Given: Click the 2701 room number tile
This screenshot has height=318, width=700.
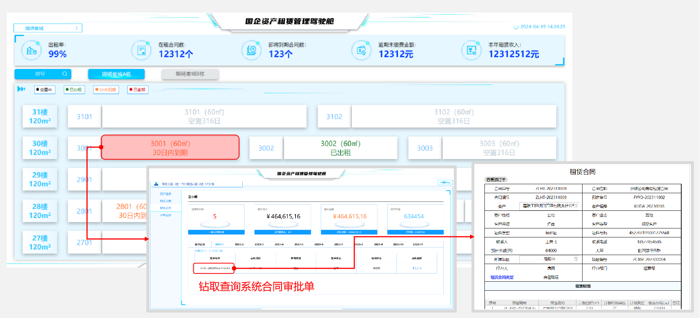Looking at the screenshot, I should click(84, 242).
